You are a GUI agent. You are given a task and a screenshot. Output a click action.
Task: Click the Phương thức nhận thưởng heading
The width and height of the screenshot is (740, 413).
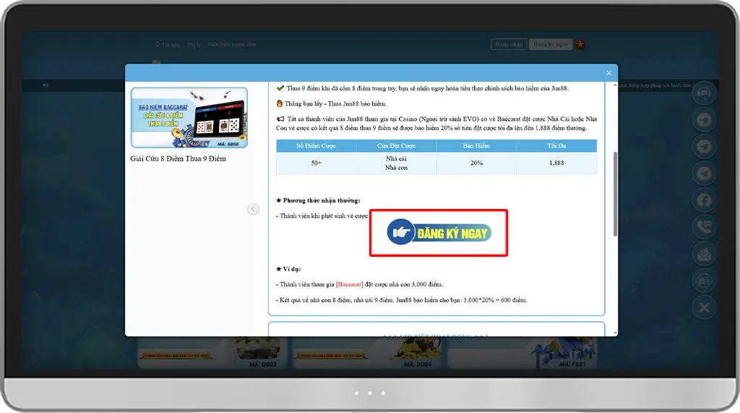pos(318,200)
